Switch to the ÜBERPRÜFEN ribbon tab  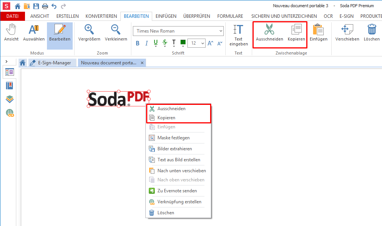(196, 16)
